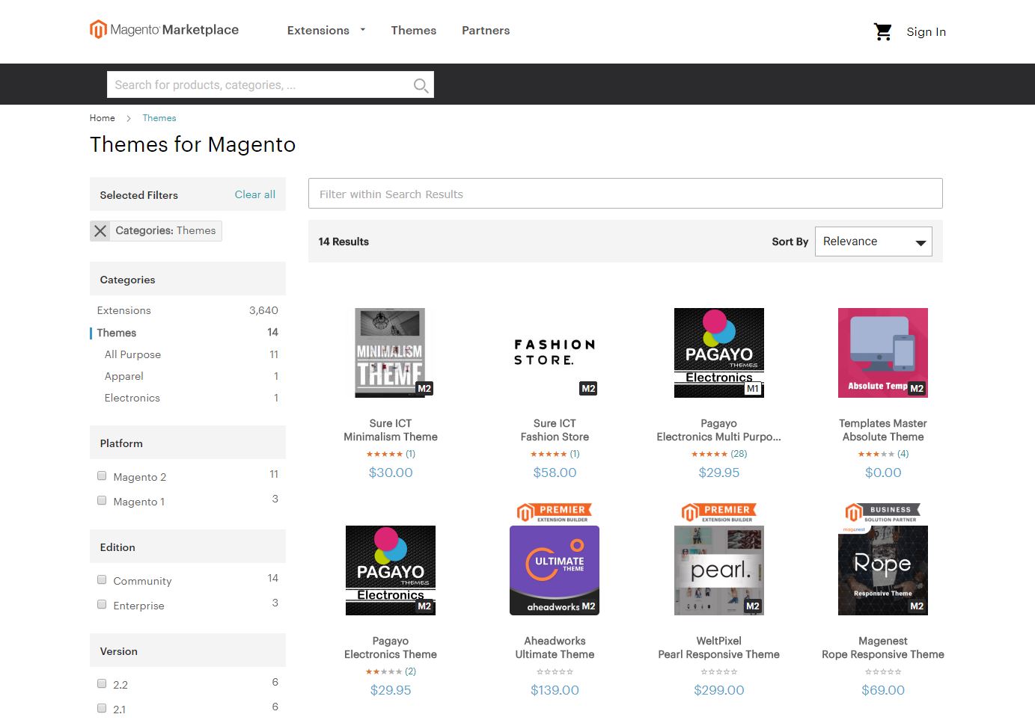This screenshot has height=720, width=1035.
Task: Click the $299.00 price of Pearl theme
Action: tap(718, 690)
